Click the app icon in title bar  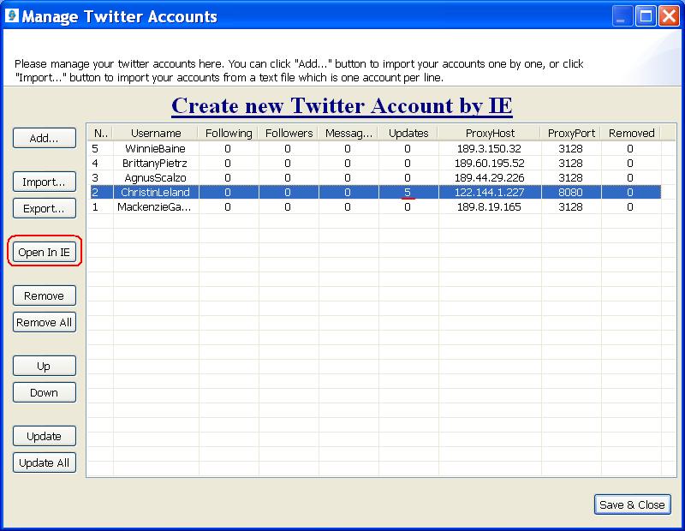pos(12,15)
